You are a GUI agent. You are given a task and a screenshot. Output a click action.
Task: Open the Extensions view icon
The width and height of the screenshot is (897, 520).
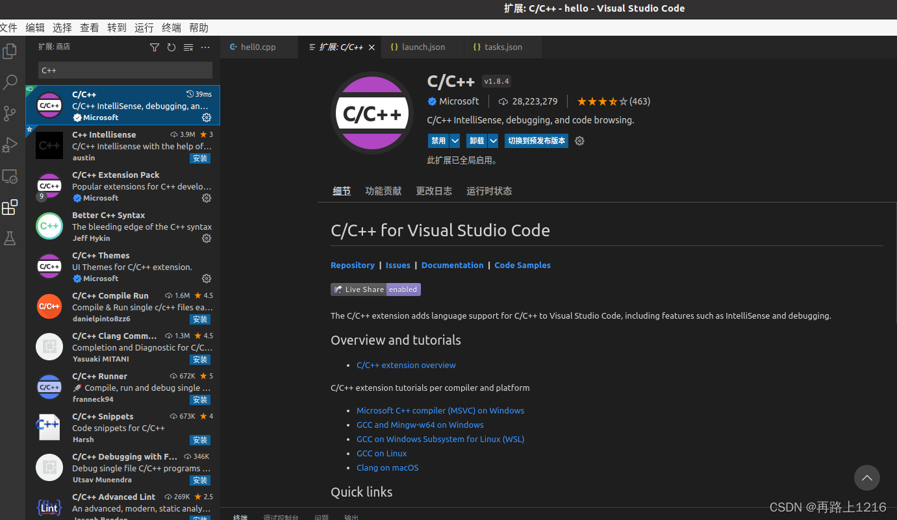point(10,208)
